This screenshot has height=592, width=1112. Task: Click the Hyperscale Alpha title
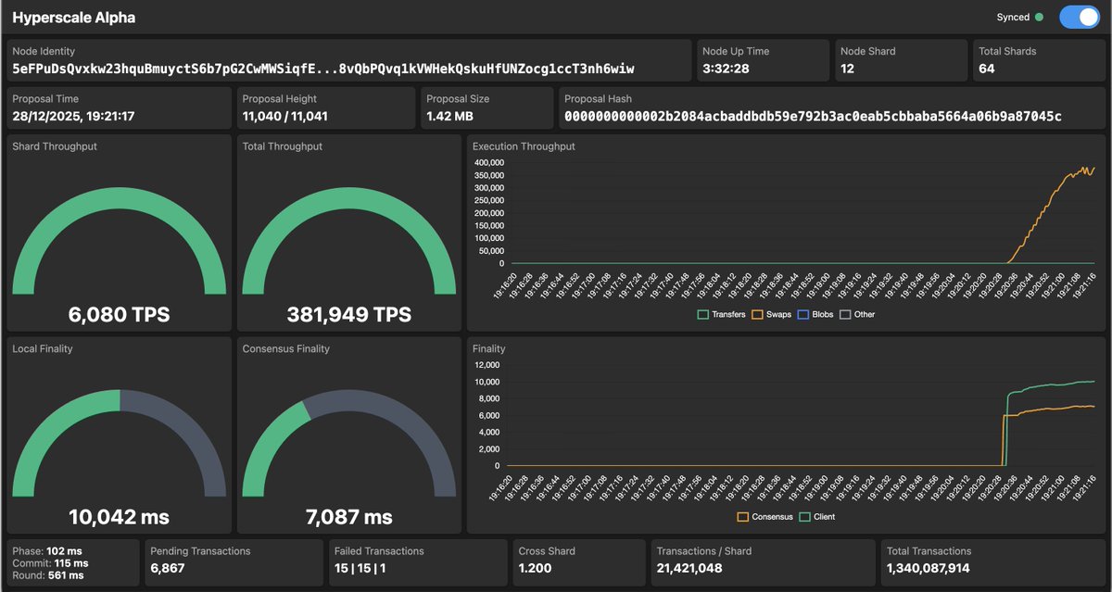[74, 18]
